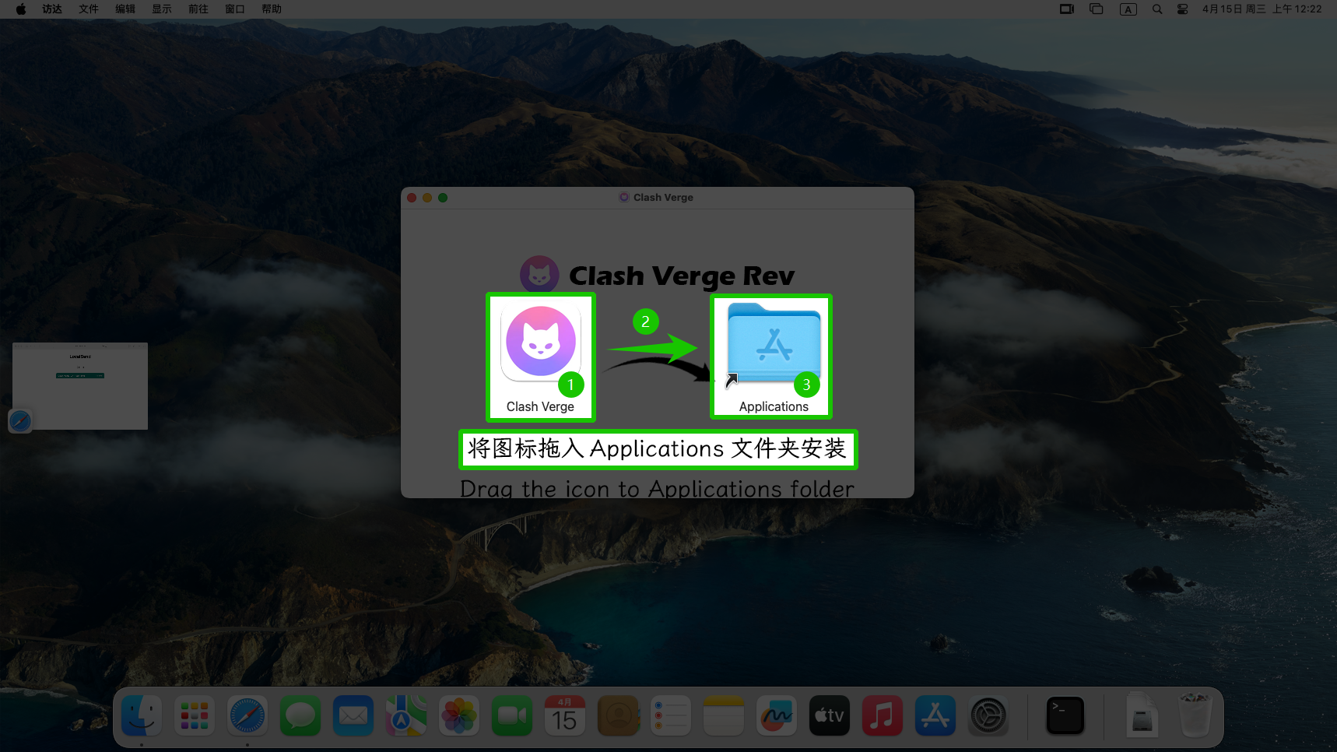Open the 文件 menu
This screenshot has height=752, width=1337.
89,9
